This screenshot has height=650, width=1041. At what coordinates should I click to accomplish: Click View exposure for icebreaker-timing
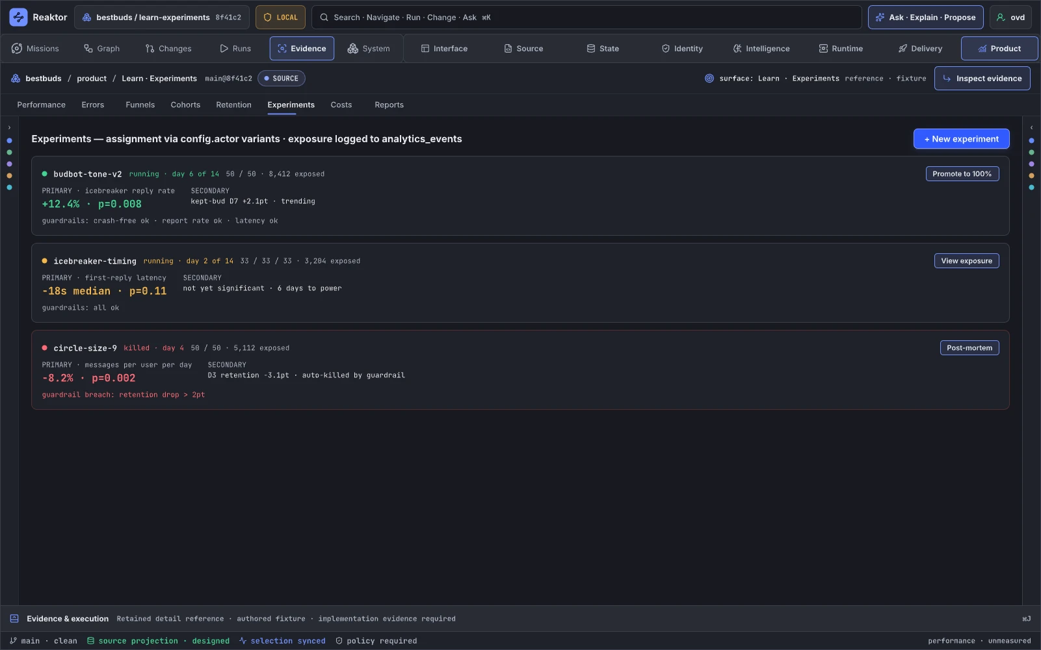click(966, 261)
